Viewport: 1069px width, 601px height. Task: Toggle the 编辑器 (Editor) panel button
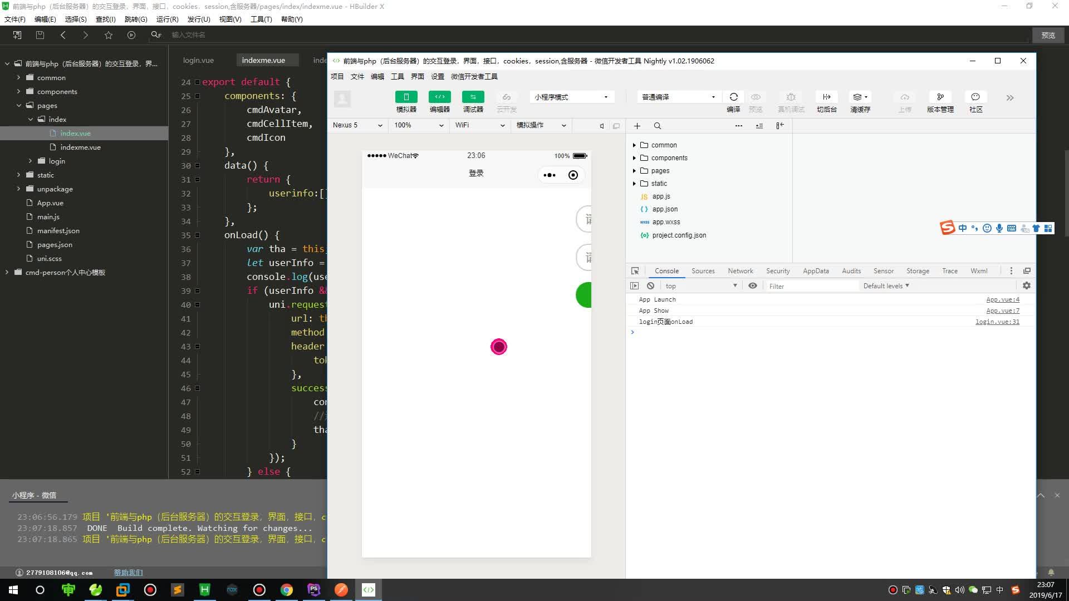pos(439,97)
